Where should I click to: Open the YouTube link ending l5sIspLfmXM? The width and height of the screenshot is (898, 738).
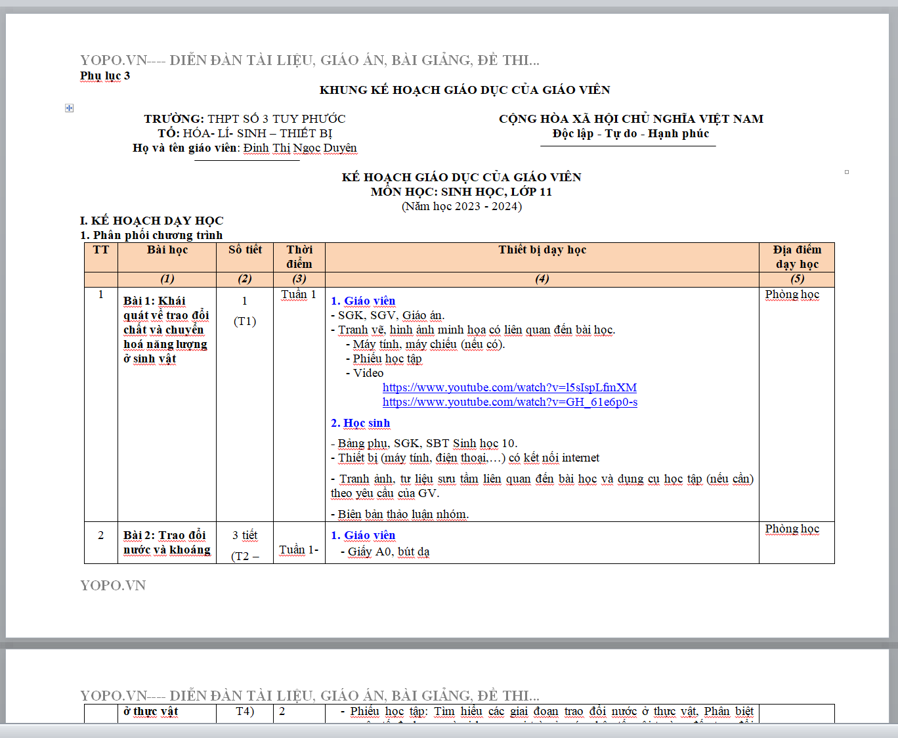pos(509,387)
